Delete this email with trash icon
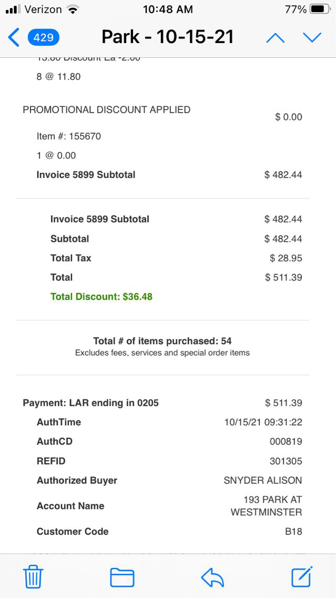 33,577
